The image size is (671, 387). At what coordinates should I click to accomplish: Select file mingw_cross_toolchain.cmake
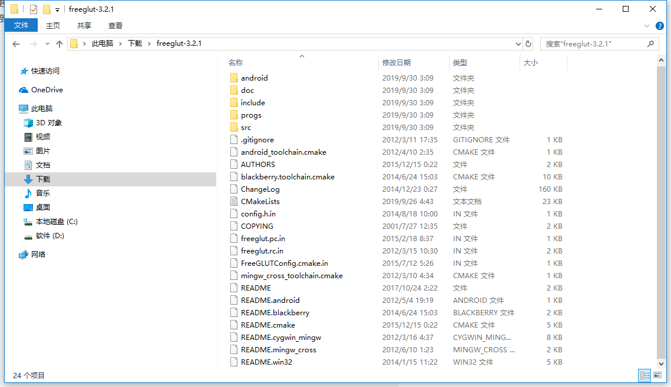pos(292,275)
